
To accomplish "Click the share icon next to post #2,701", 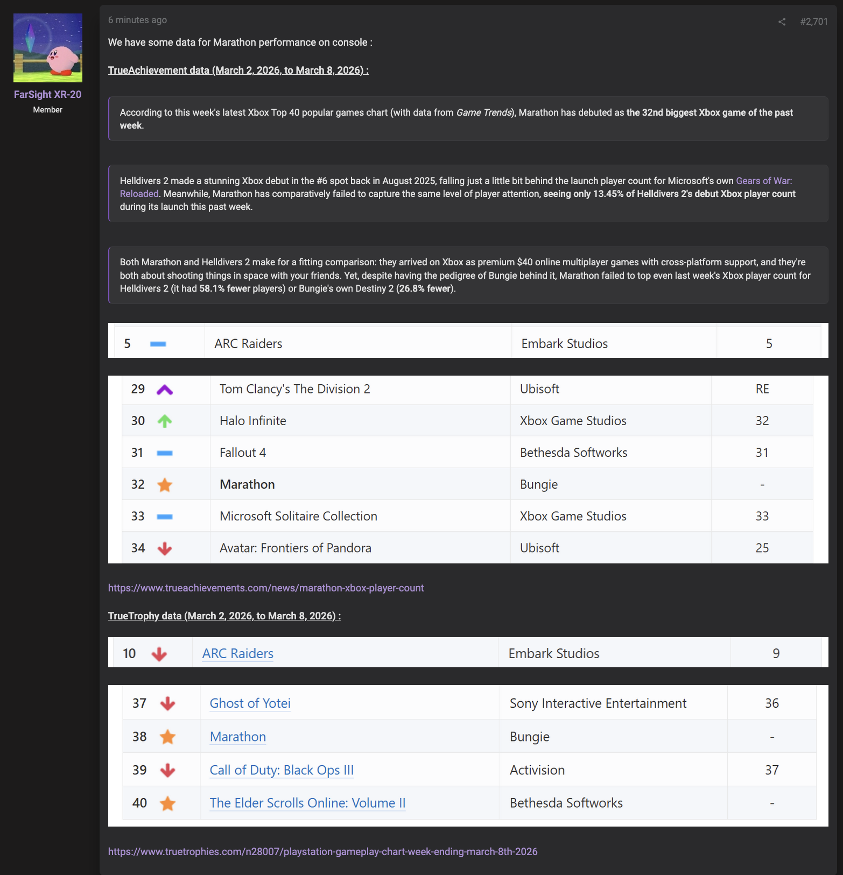I will click(782, 22).
